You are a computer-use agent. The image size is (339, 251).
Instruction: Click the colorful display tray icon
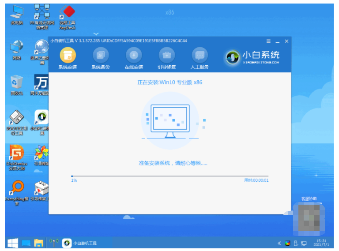click(x=287, y=244)
